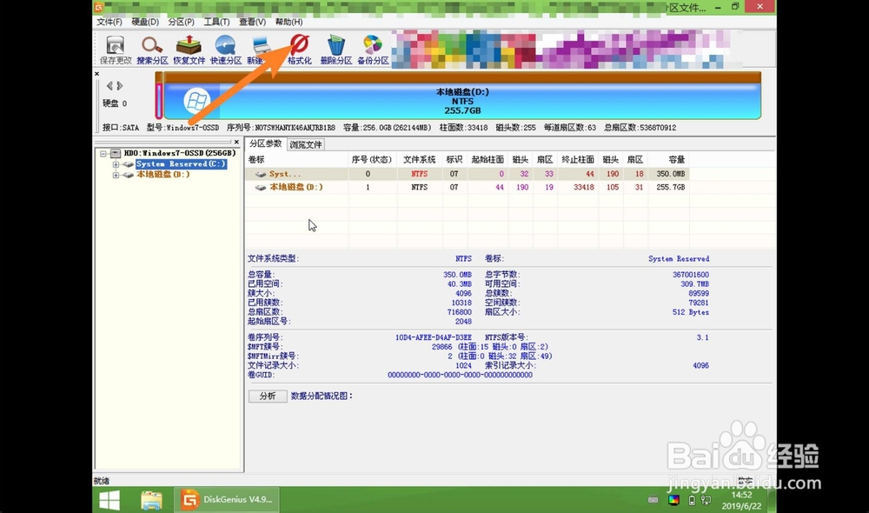Open the Help (帮助) menu
Image resolution: width=869 pixels, height=513 pixels.
click(289, 22)
